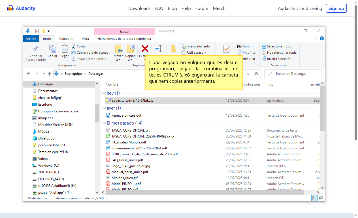This screenshot has height=218, width=358.
Task: Click the Buscar en Descargas search field
Action: click(293, 74)
